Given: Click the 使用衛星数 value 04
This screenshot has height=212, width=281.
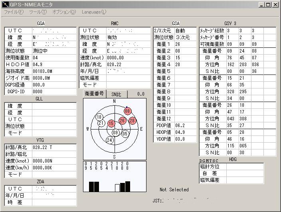Looking at the screenshot, I should coord(35,58).
